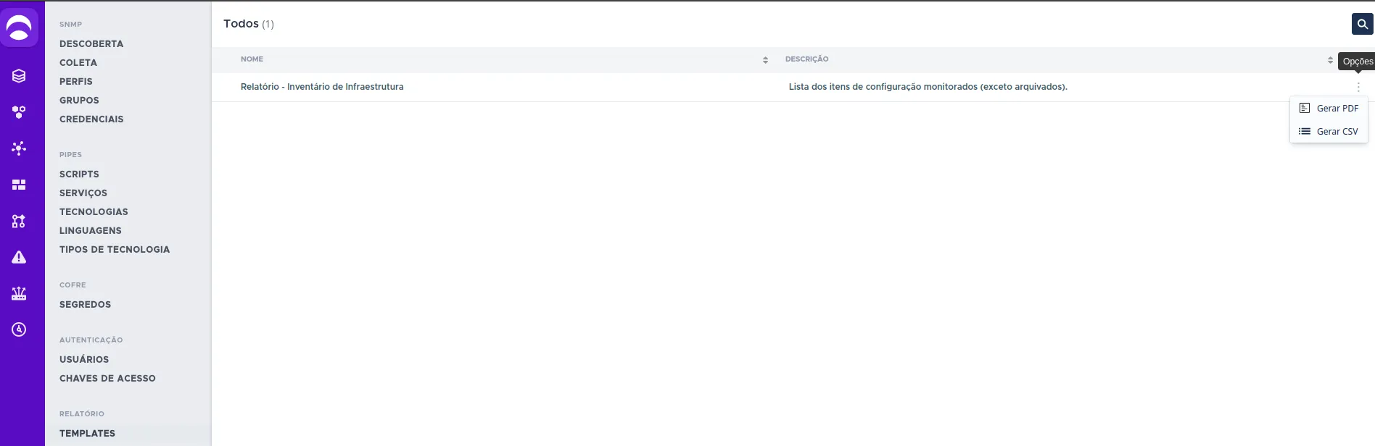
Task: Open the network hub nodes icon
Action: (x=19, y=148)
